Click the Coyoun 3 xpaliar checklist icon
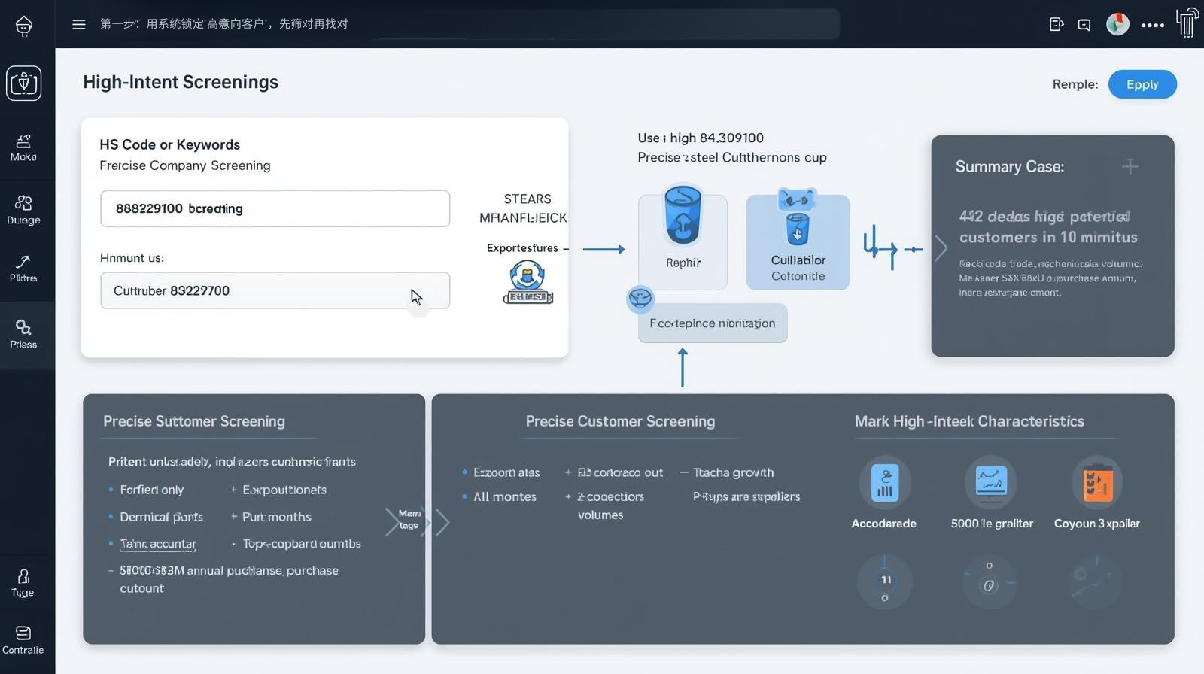1204x674 pixels. (1097, 482)
